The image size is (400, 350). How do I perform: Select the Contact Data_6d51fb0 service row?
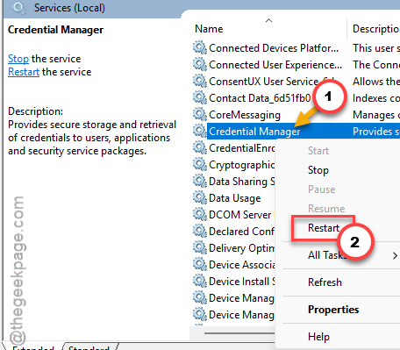coord(260,98)
